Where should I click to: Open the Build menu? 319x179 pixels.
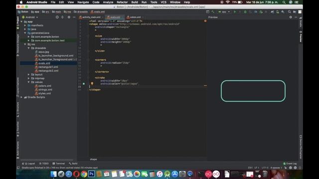135,2
